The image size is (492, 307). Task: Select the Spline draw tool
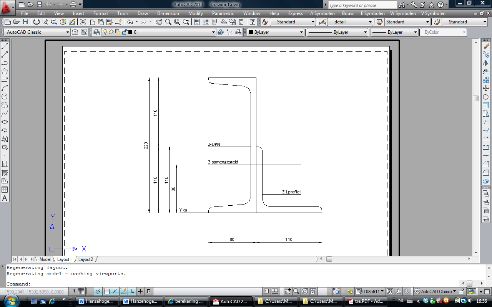5,114
